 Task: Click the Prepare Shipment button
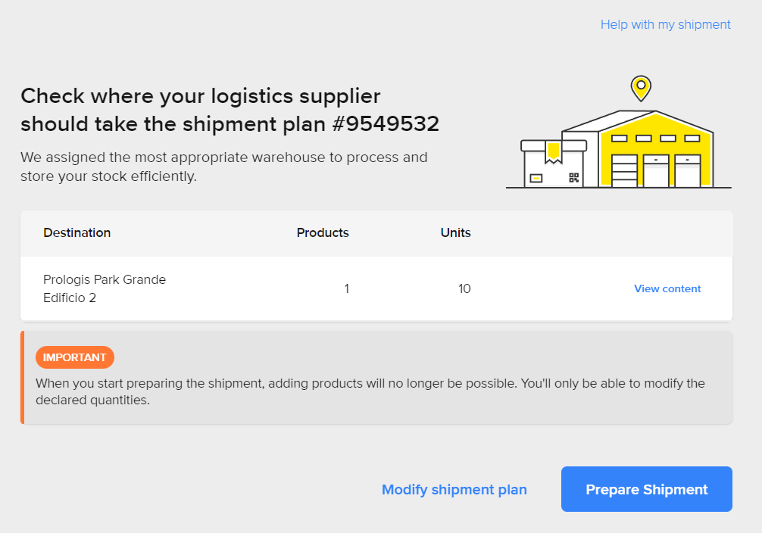coord(646,489)
